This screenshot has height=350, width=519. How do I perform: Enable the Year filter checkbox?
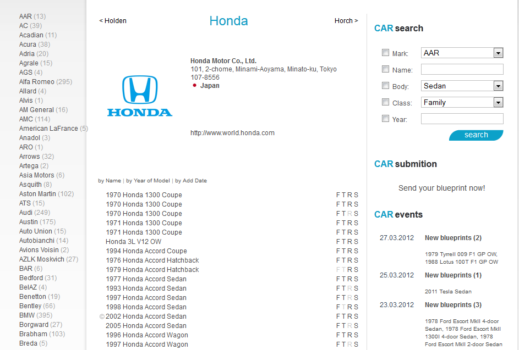pos(385,119)
